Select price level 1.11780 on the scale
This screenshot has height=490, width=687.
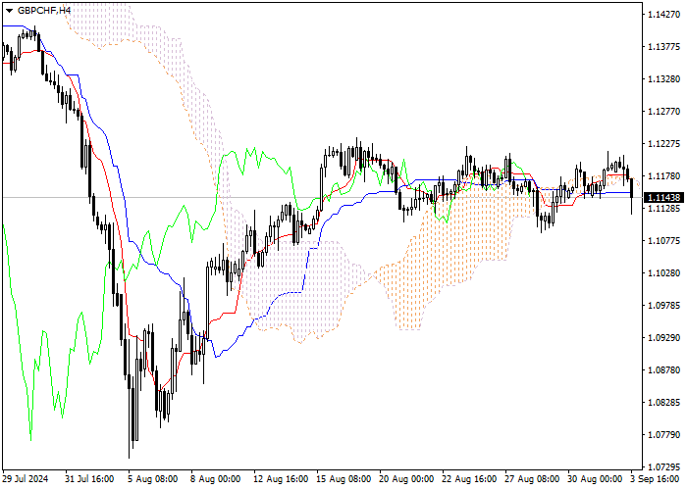(x=663, y=176)
